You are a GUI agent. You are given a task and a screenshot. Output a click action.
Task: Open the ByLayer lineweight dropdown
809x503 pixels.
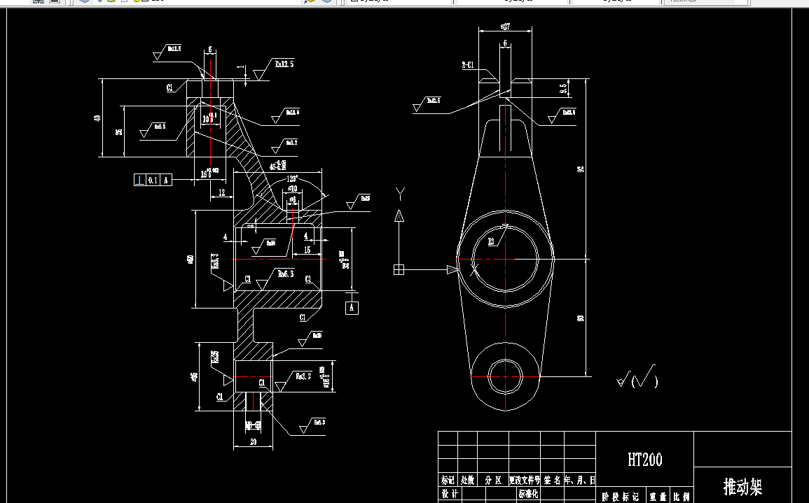coord(616,2)
